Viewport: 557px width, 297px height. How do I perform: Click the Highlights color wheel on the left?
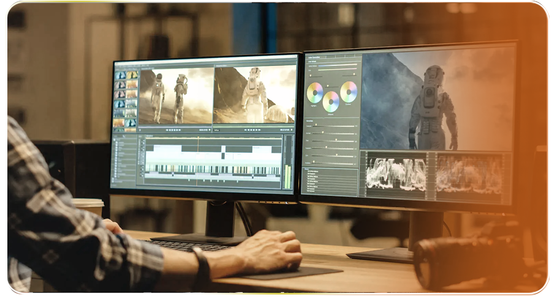(x=314, y=92)
